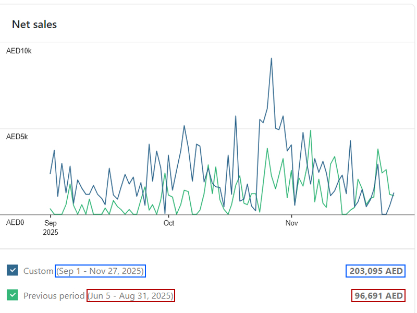Click the Net sales heading
The height and width of the screenshot is (313, 417).
click(34, 24)
